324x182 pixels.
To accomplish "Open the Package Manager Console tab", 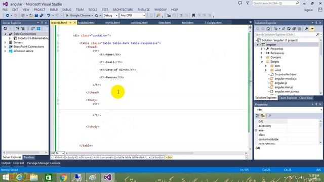I will pyautogui.click(x=44, y=163).
